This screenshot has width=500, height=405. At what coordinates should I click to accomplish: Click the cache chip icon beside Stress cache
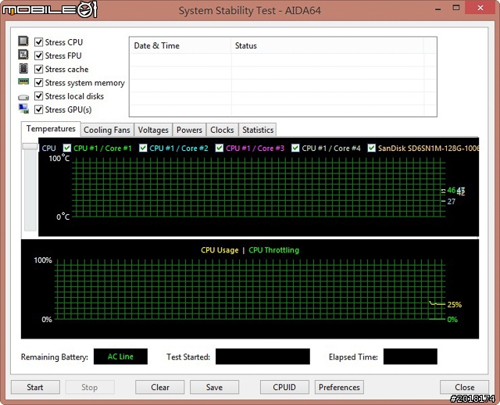click(23, 68)
